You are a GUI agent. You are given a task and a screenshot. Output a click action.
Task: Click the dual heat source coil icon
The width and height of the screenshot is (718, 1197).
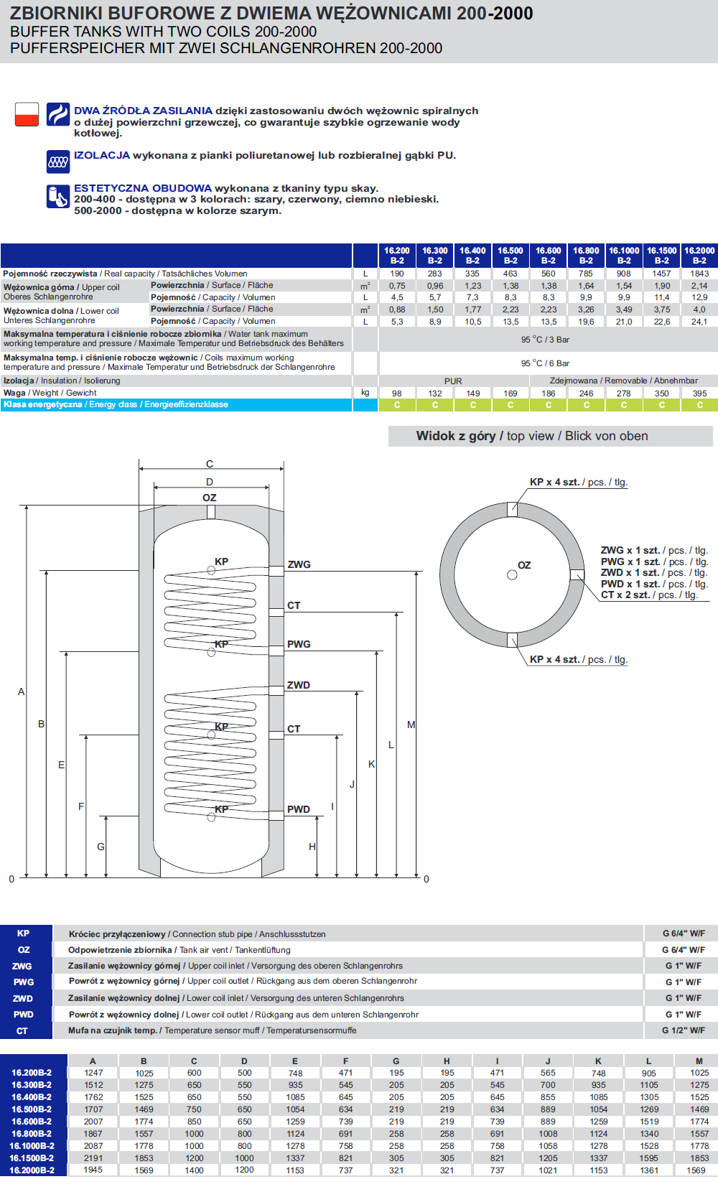point(58,114)
